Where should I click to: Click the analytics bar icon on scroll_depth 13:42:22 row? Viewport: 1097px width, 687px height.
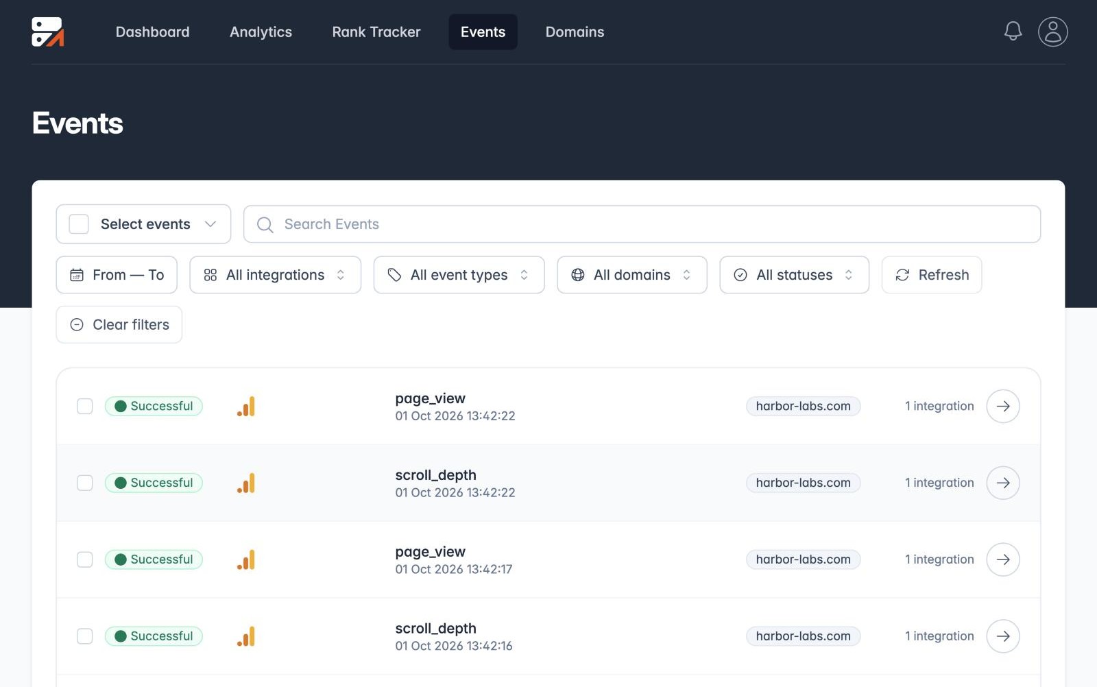(x=246, y=483)
